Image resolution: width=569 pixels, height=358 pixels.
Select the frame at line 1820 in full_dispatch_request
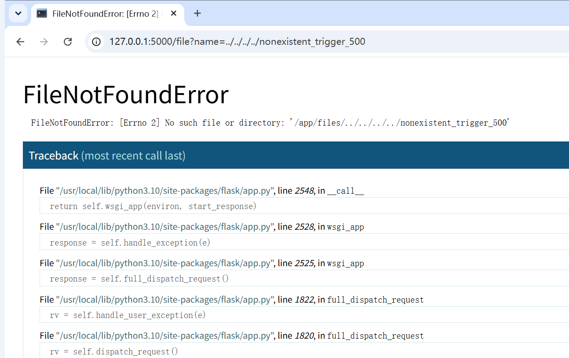pyautogui.click(x=232, y=336)
